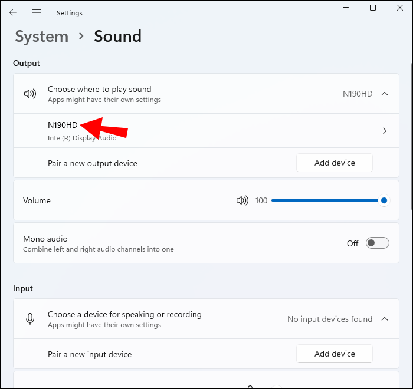This screenshot has width=413, height=389.
Task: Click the speaker icon beside Choose where to play sound
Action: 29,94
